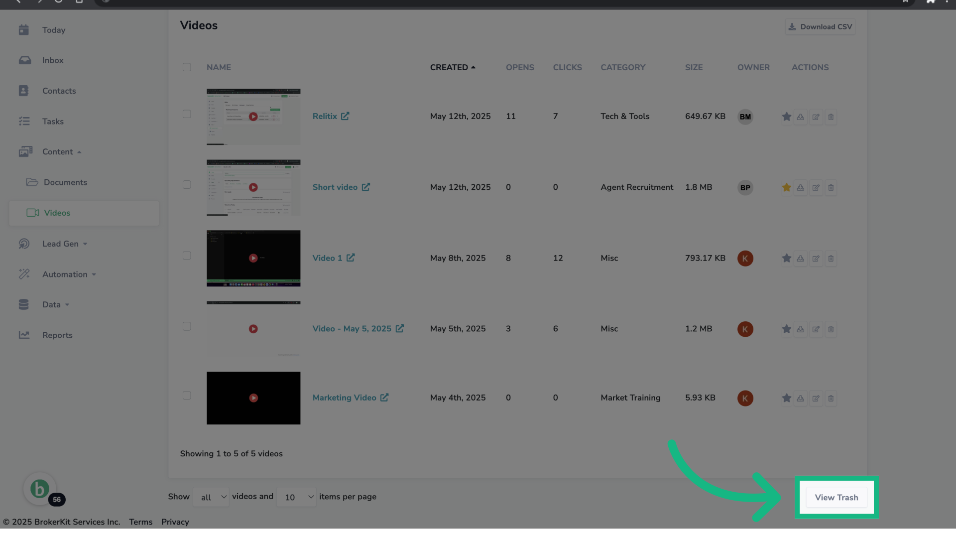
Task: Open the 'all' videos filter dropdown
Action: [x=211, y=497]
